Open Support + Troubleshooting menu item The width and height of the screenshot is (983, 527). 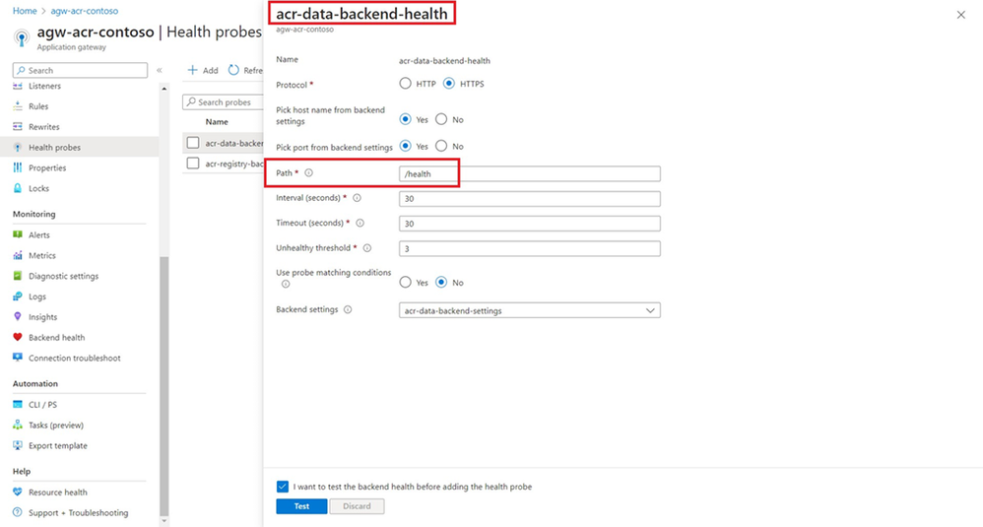(80, 512)
